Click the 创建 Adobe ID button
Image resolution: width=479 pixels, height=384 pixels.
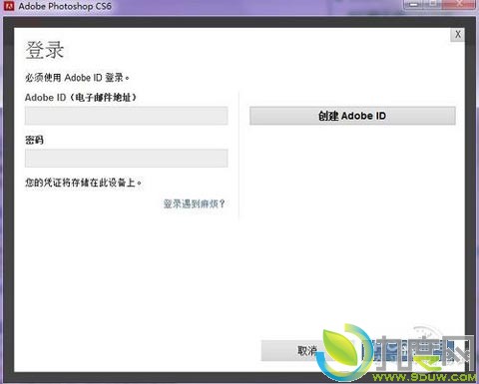pyautogui.click(x=352, y=116)
